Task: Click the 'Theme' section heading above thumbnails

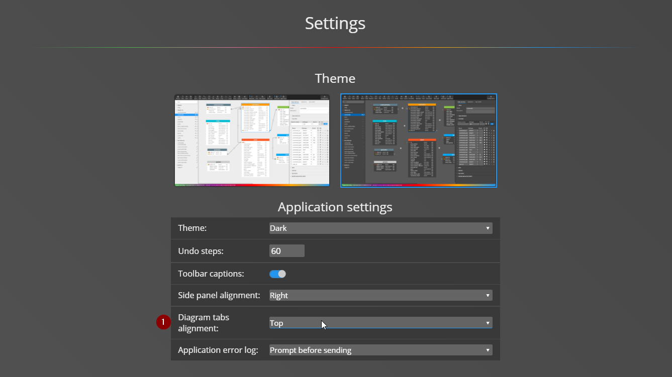Action: (335, 78)
